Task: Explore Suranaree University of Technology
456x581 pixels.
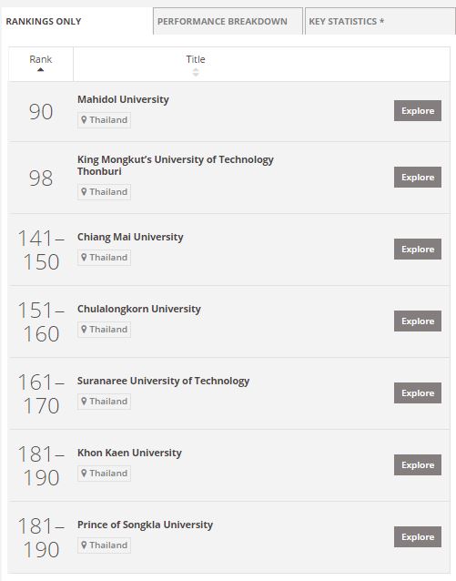Action: [418, 392]
